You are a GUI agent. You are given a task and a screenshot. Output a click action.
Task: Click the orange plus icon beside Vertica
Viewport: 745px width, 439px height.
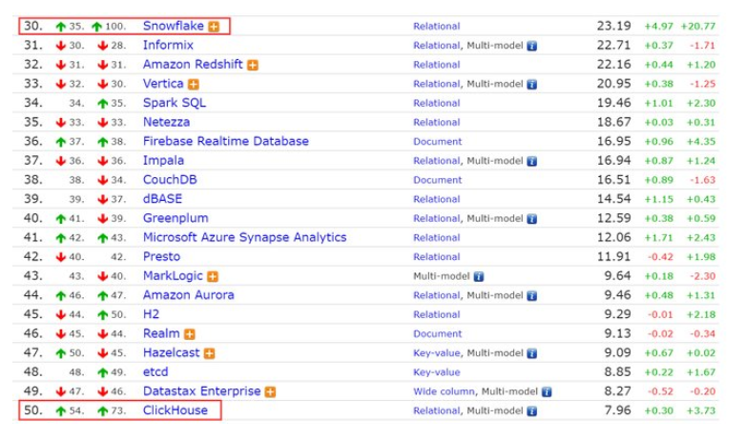[194, 85]
